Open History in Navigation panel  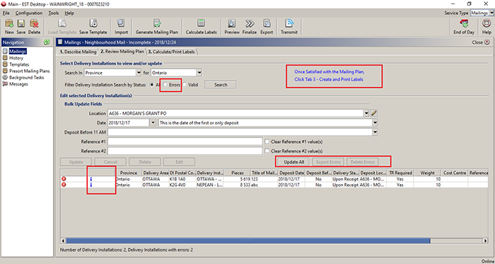click(16, 58)
